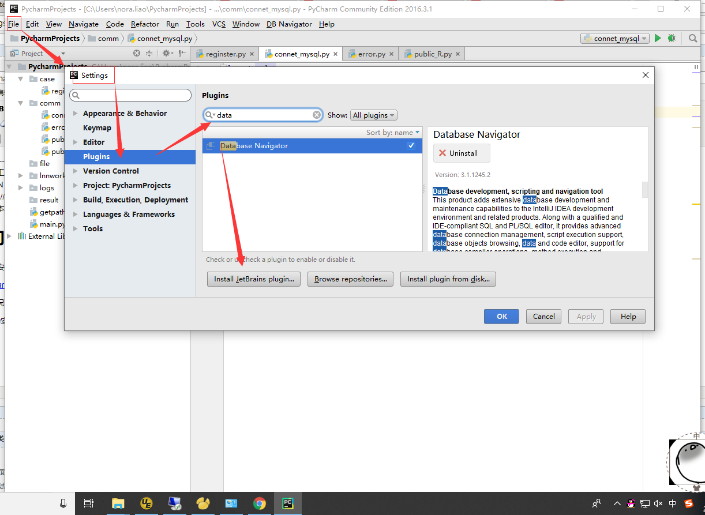
Task: Select Keymap in the settings list
Action: [97, 127]
